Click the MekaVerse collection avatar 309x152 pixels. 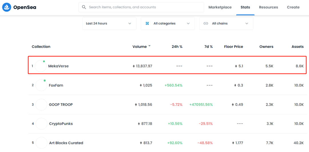(41, 66)
